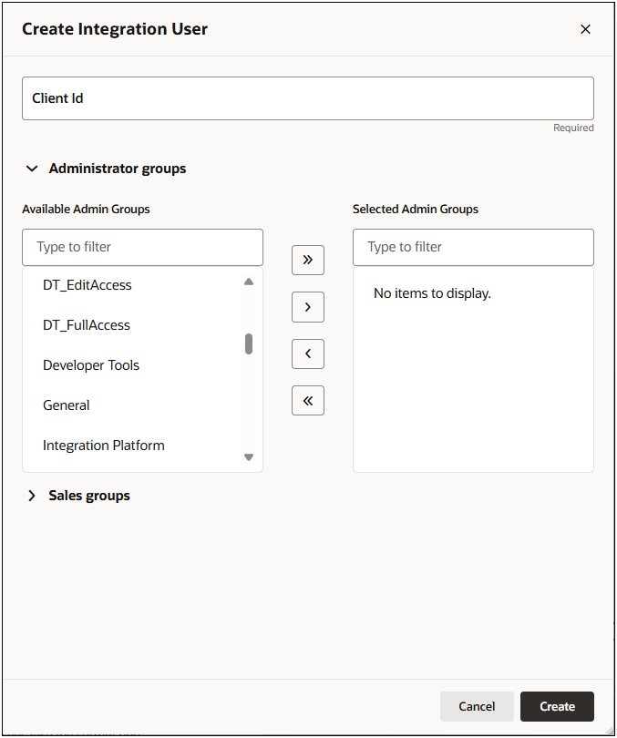Move selected group back to available

tap(308, 354)
